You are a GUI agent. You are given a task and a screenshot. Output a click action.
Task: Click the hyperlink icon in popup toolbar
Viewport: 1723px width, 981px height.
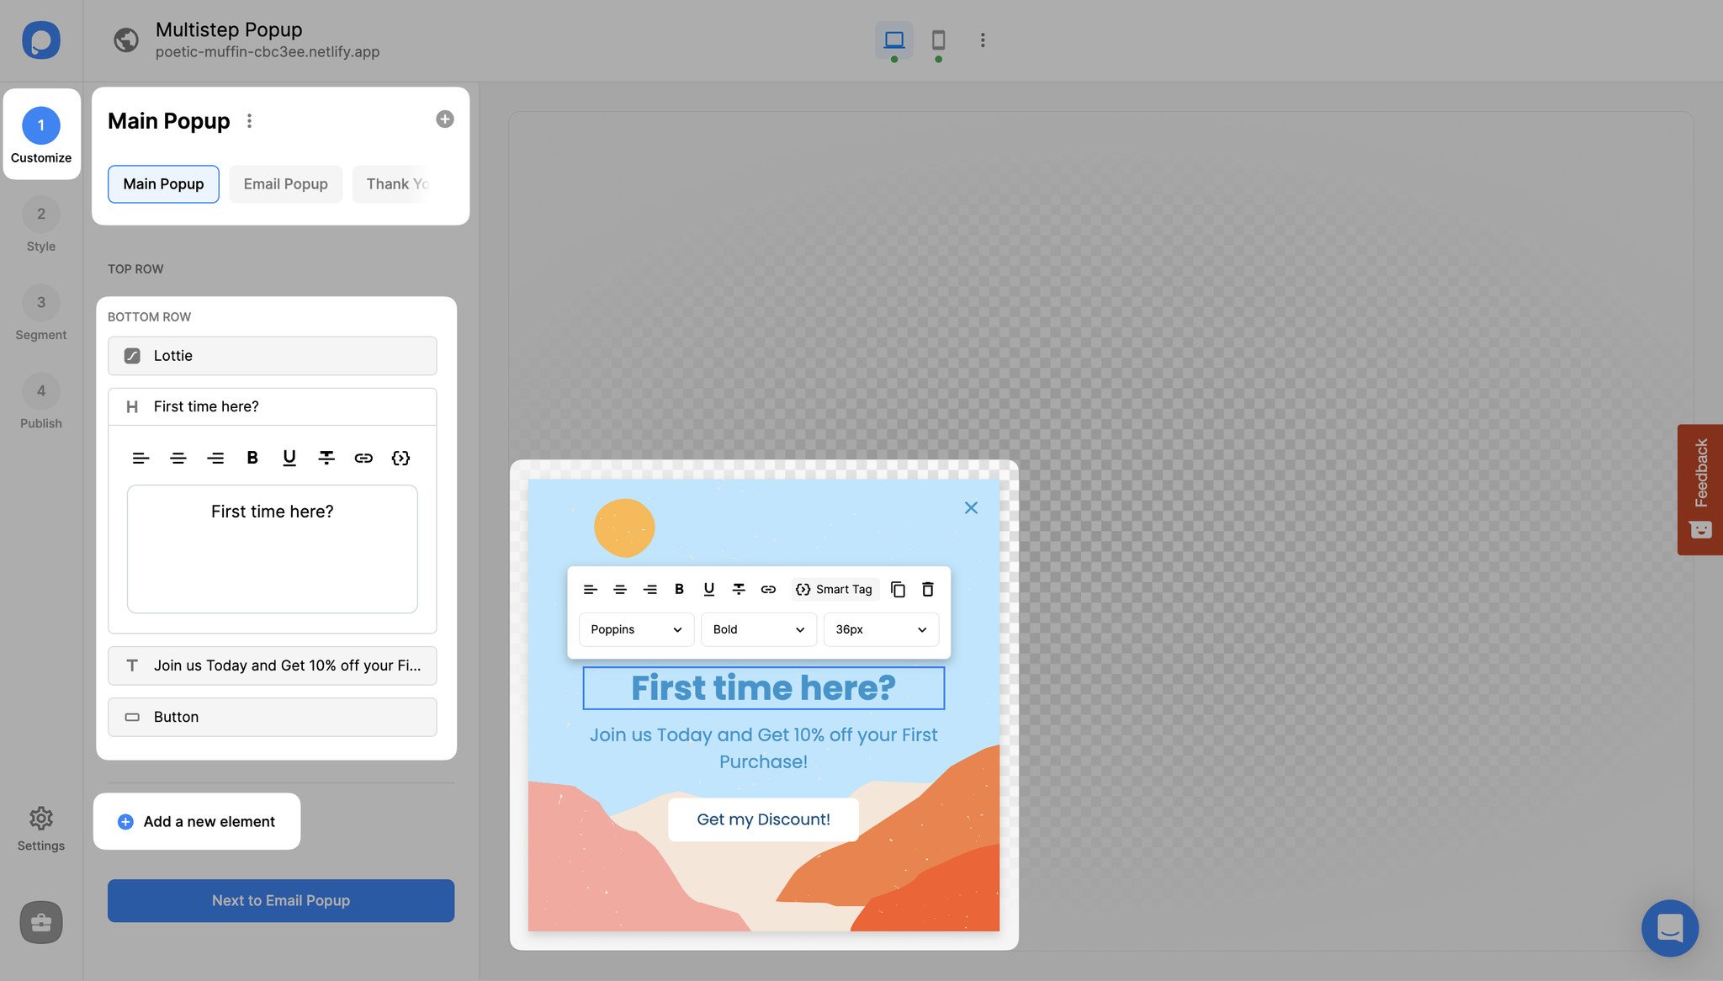click(768, 589)
